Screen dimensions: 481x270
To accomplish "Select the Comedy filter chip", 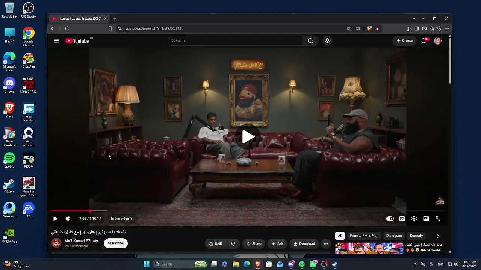I will click(416, 236).
